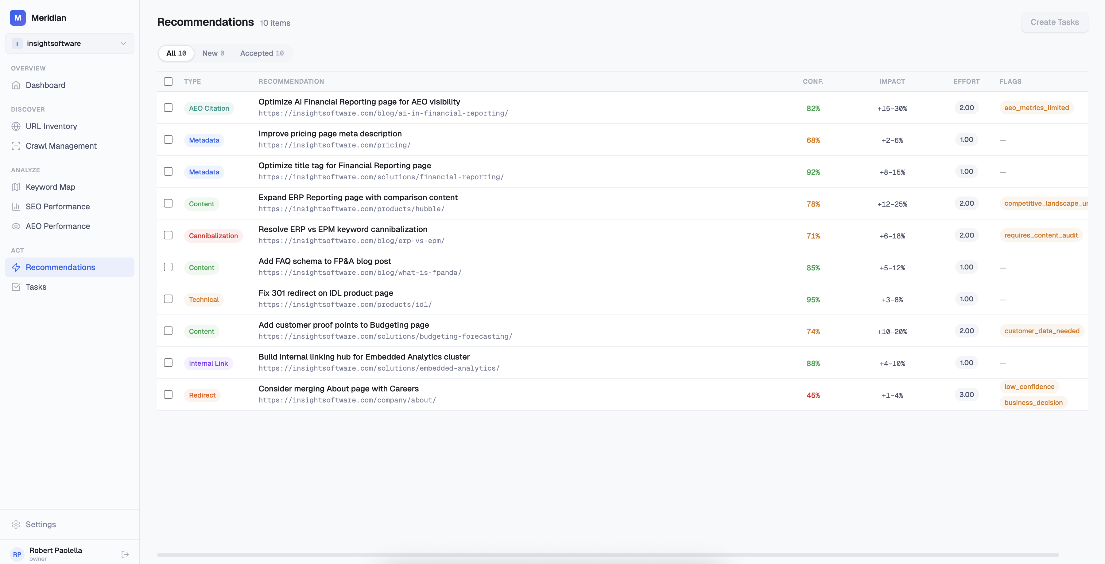Click the Technical type badge
1105x564 pixels.
[x=204, y=300]
